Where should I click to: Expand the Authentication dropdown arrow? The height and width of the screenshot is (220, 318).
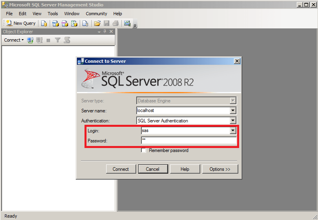233,120
